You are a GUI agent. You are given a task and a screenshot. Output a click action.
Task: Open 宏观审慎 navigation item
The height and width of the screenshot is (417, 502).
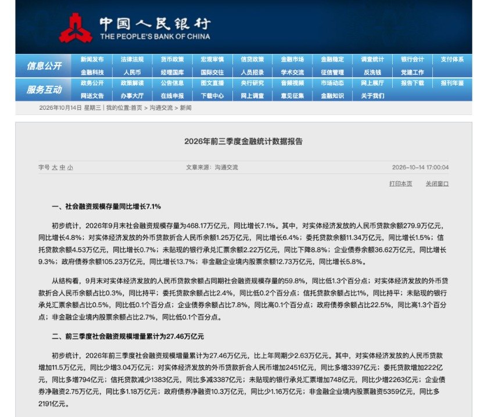(212, 59)
